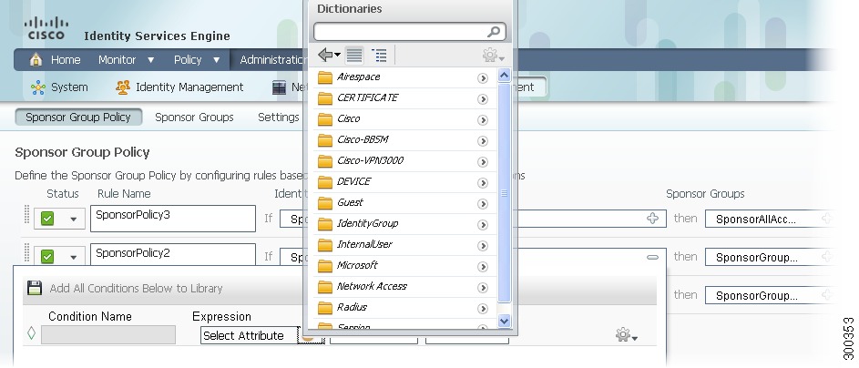Toggle status checkbox for SponsorPolicy2

47,256
